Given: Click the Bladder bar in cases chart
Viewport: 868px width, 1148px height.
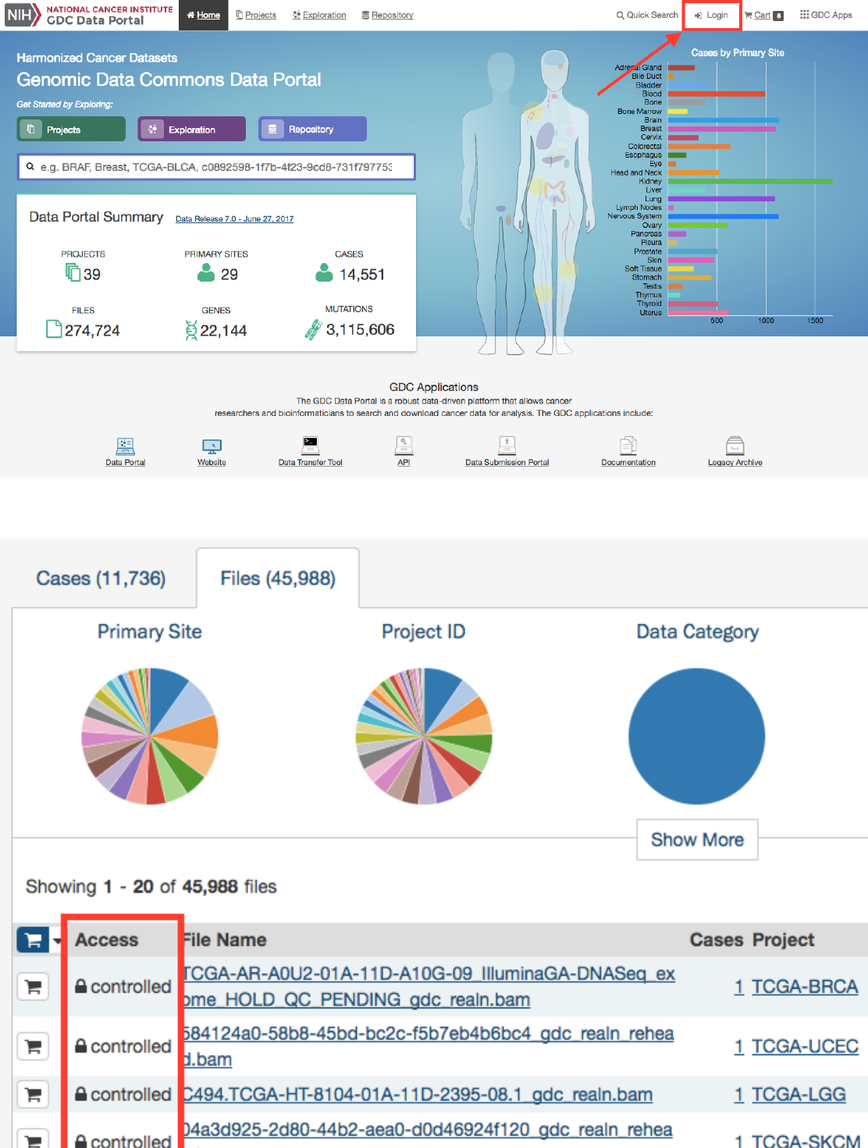Looking at the screenshot, I should point(688,85).
